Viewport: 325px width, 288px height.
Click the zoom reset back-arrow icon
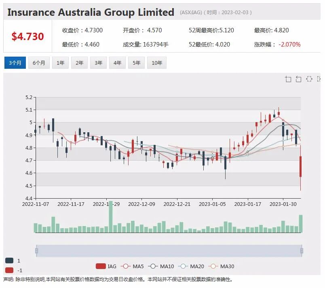(x=298, y=79)
